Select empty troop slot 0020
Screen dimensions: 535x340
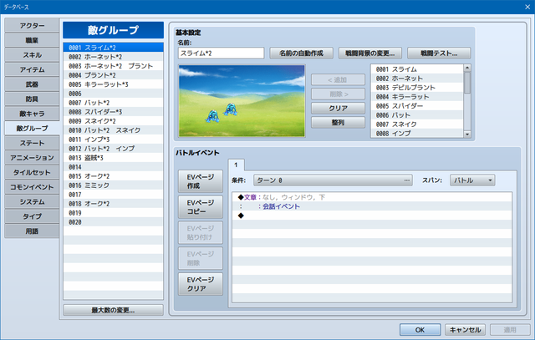[114, 222]
